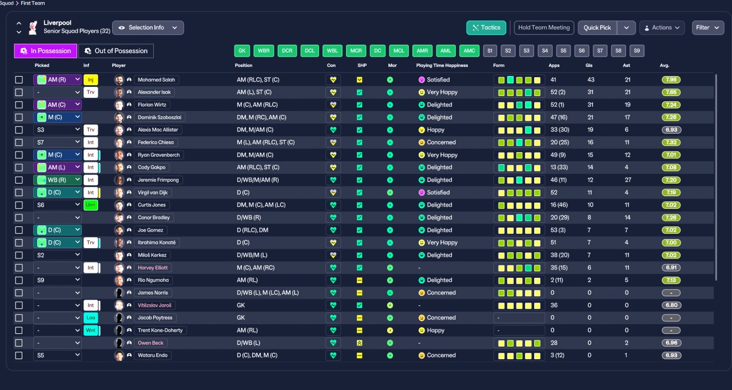Click Mohamed Salah's Satisfied face icon
Screen dimensions: 732x390
(x=421, y=80)
